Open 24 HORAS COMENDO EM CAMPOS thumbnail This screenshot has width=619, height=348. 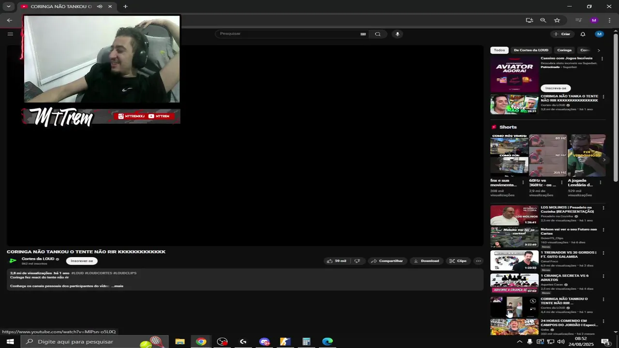tap(514, 327)
